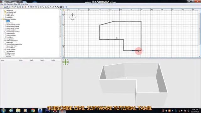201x113 pixels.
Task: Select Round window in the catalog
Action: coord(11,50)
